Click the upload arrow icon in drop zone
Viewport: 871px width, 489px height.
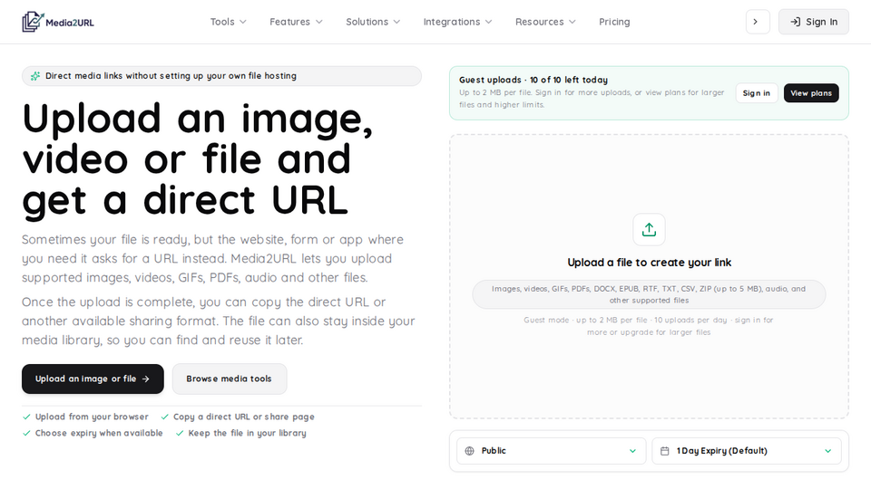[649, 229]
